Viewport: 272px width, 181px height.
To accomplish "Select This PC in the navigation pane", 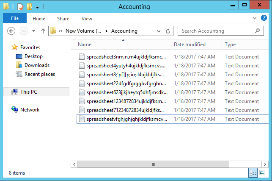I will [29, 92].
